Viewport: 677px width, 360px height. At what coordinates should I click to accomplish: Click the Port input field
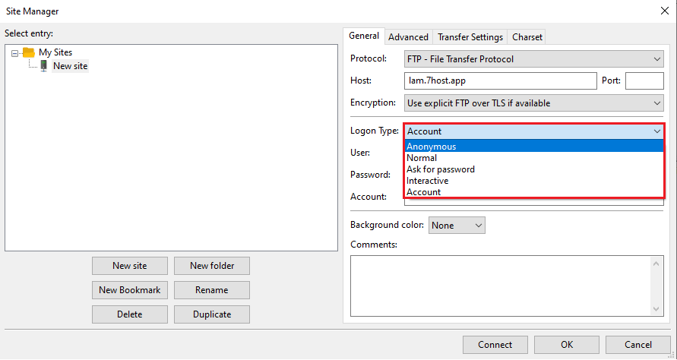(644, 81)
